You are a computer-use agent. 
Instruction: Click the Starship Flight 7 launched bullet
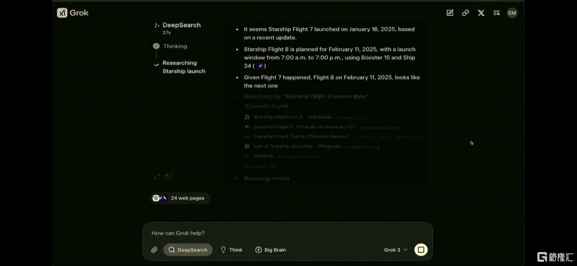click(x=329, y=33)
